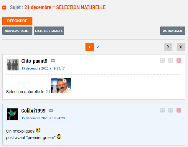Click the RÉPONDRE button
This screenshot has height=147, width=188.
click(x=17, y=21)
